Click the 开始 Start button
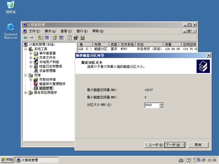 pyautogui.click(x=7, y=160)
